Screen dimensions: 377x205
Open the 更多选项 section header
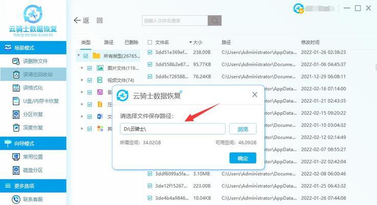[x=33, y=186]
